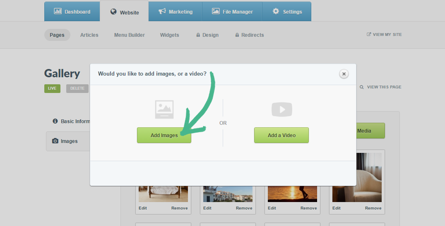Open the locked Redirects section
The width and height of the screenshot is (445, 226).
[x=249, y=35]
